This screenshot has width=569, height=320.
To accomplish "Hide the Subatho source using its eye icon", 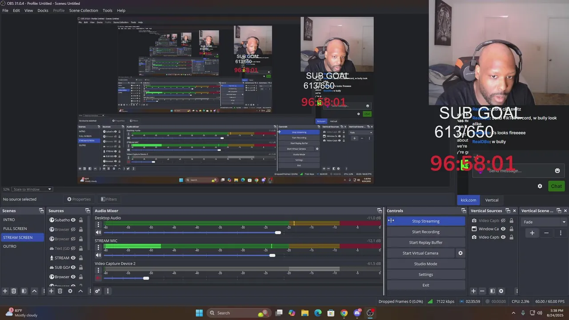I will click(x=73, y=220).
